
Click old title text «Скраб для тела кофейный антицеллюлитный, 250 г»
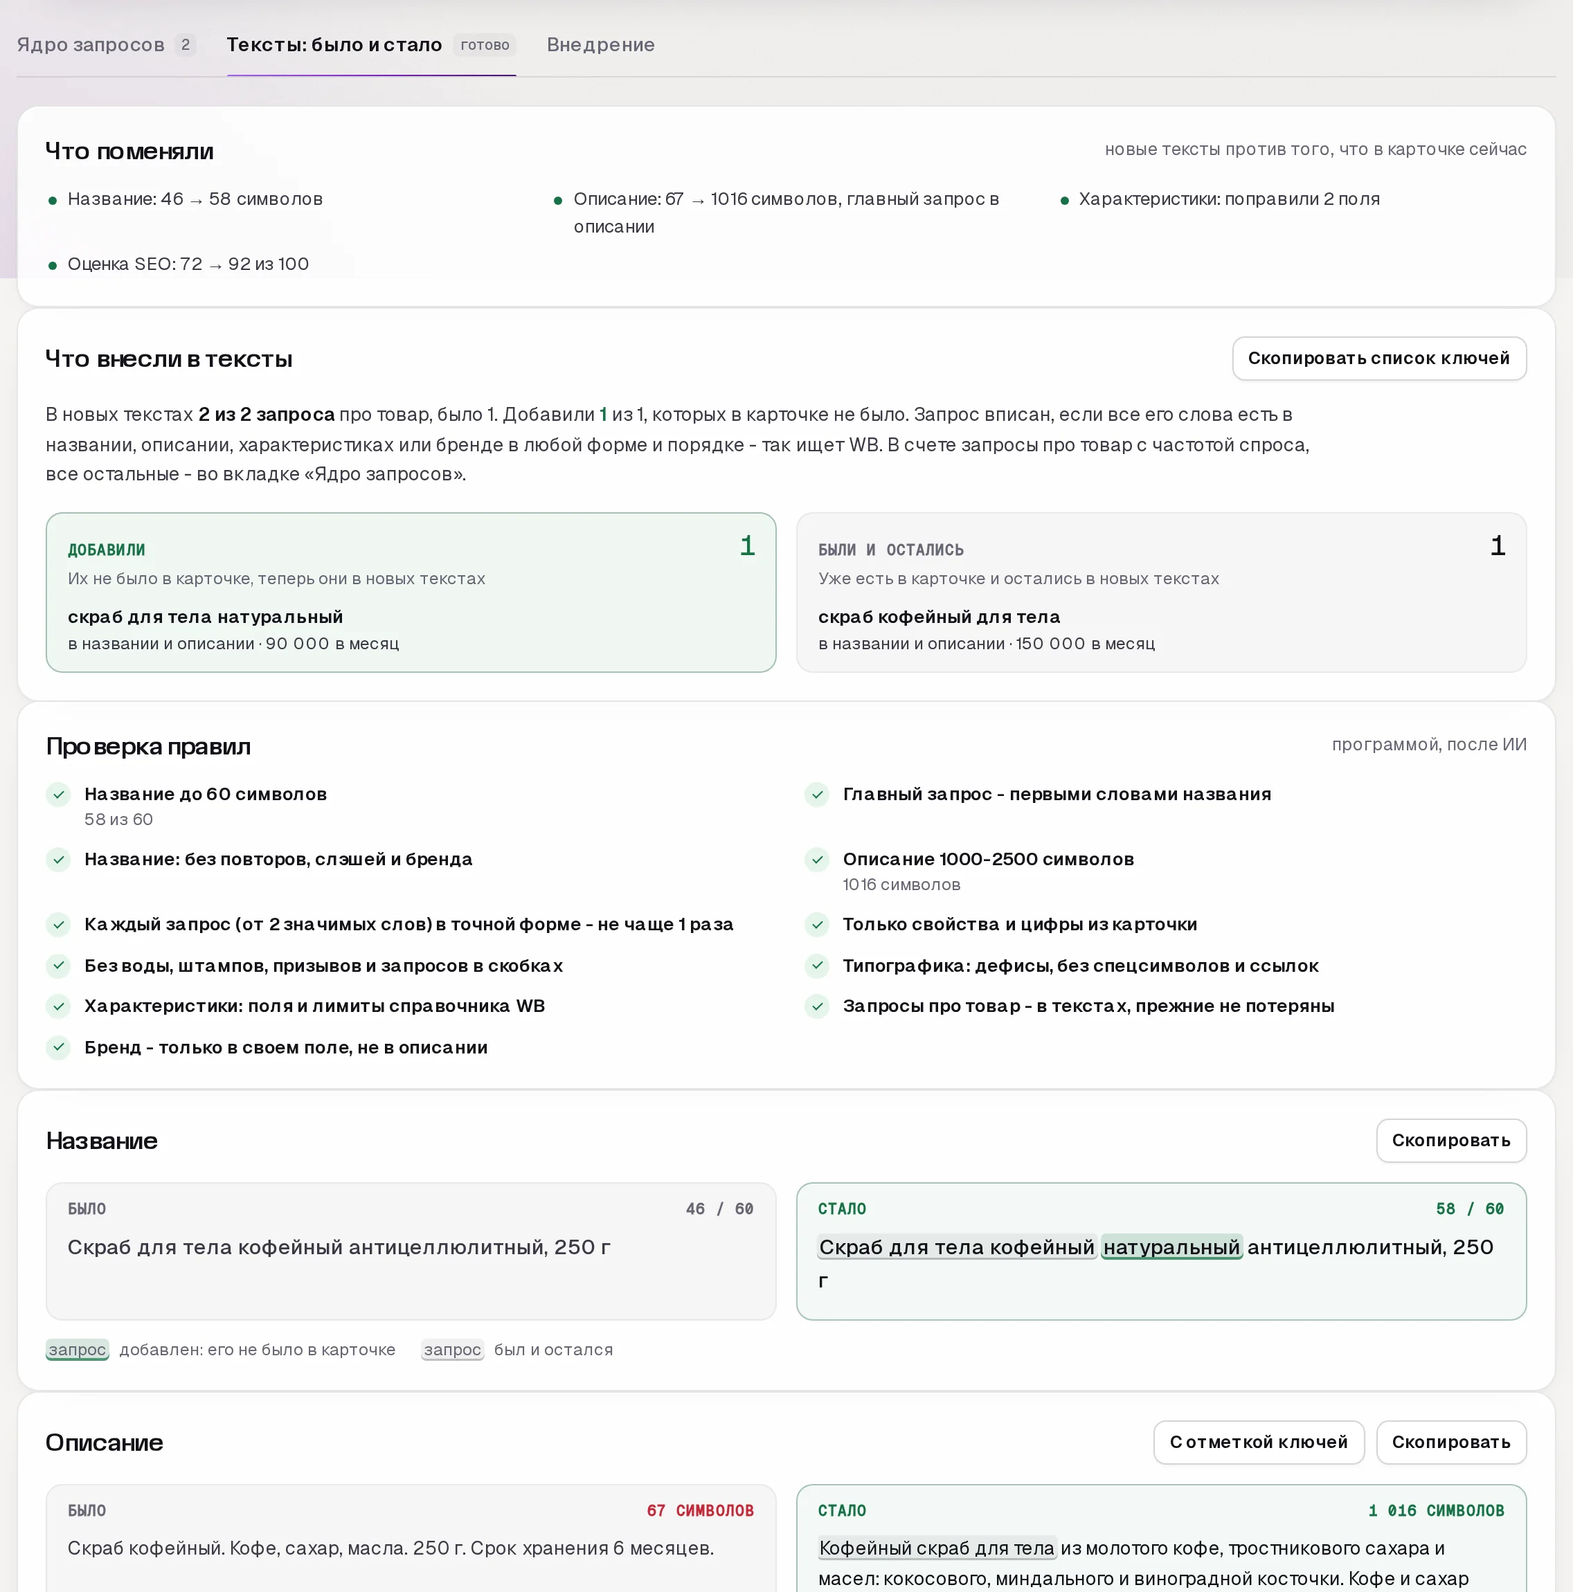339,1247
